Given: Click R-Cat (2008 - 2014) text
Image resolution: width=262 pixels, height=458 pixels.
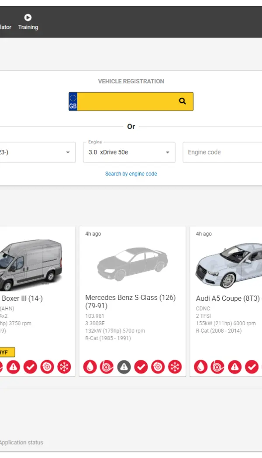Looking at the screenshot, I should (219, 331).
